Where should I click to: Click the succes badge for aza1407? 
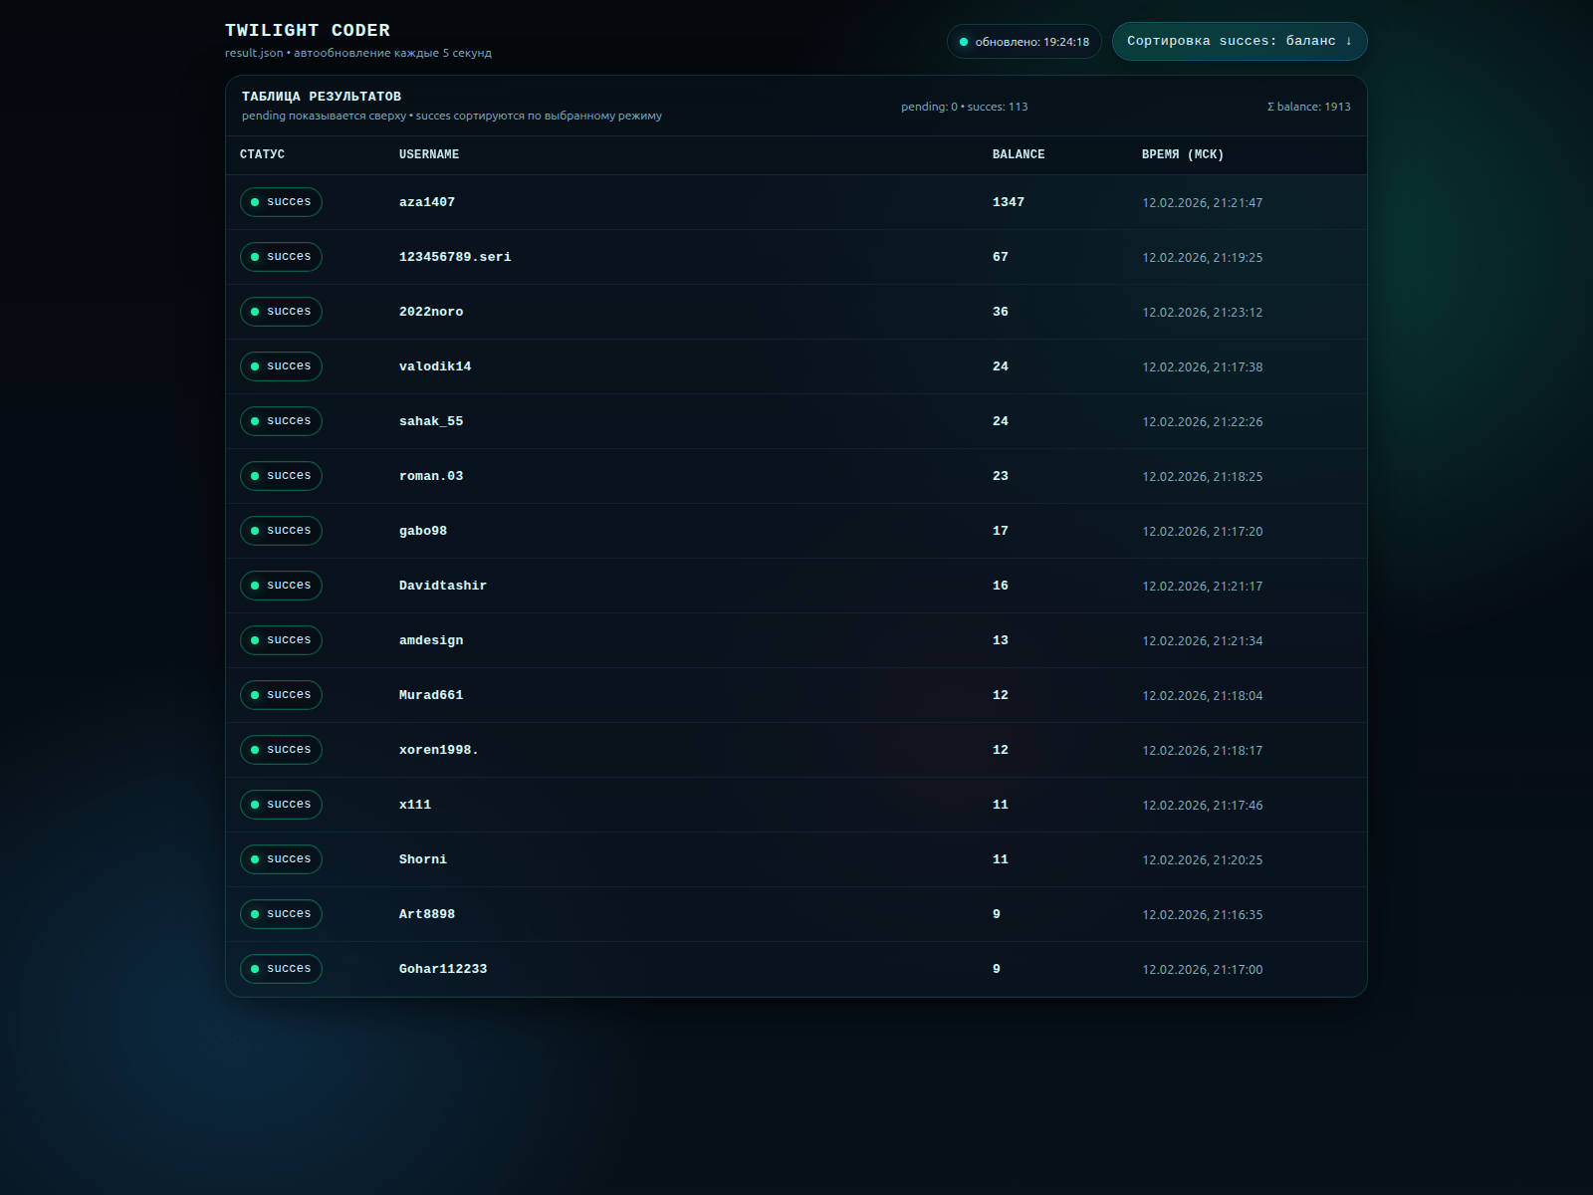[x=281, y=202]
